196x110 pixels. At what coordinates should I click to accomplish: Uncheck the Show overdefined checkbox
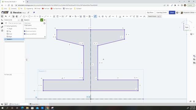click(24, 34)
